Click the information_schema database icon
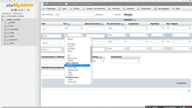192x108 pixels. [x=5, y=16]
